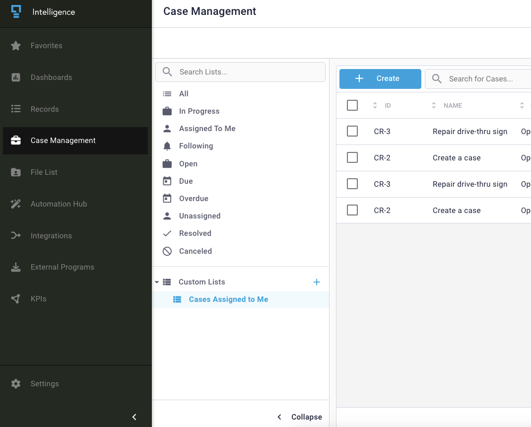
Task: Sort cases by ID column arrows
Action: (375, 105)
